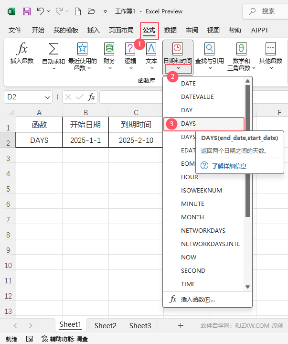This screenshot has height=344, width=288.
Task: Switch to the Sheet2 worksheet tab
Action: 105,326
